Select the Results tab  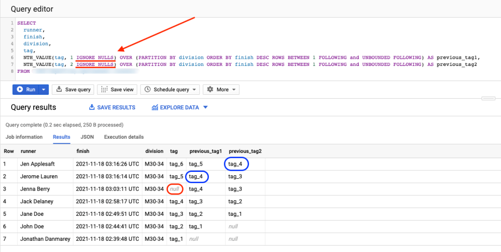(x=62, y=137)
